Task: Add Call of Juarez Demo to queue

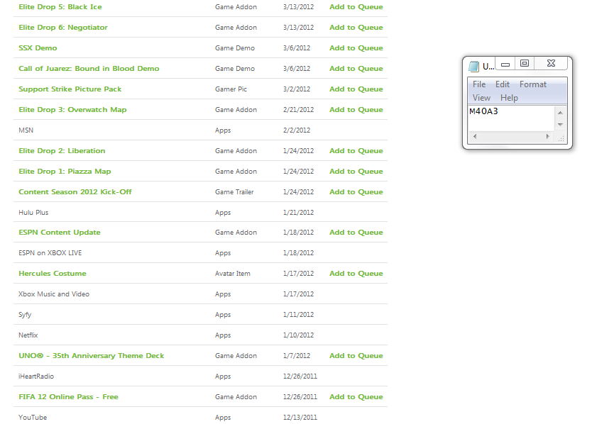Action: 356,69
